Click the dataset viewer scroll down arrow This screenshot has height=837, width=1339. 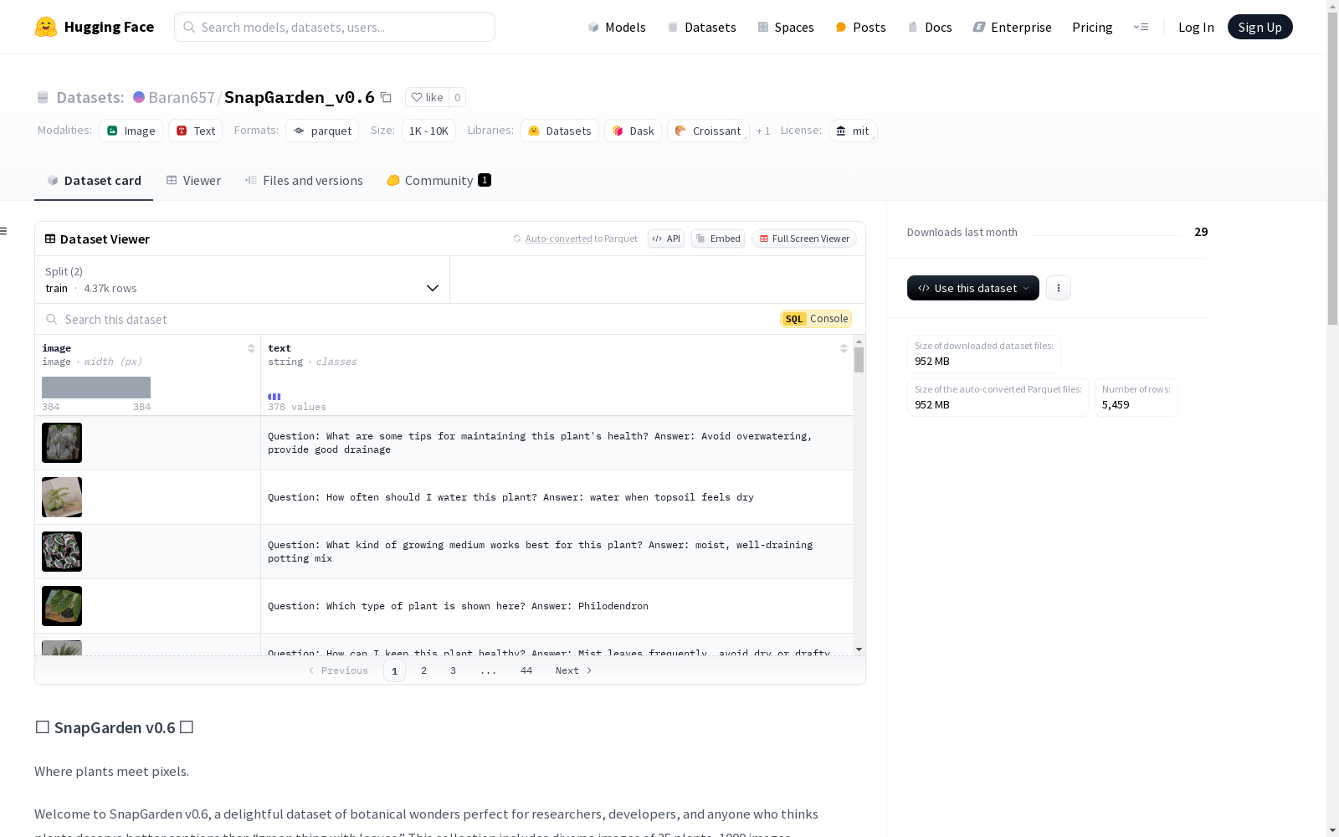click(859, 650)
